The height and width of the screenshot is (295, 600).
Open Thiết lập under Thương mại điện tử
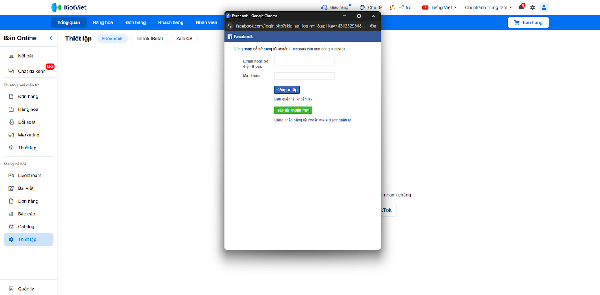point(28,147)
